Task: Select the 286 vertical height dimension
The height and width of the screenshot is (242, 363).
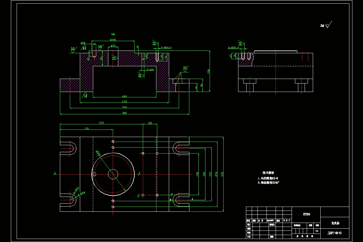Action: pyautogui.click(x=208, y=71)
